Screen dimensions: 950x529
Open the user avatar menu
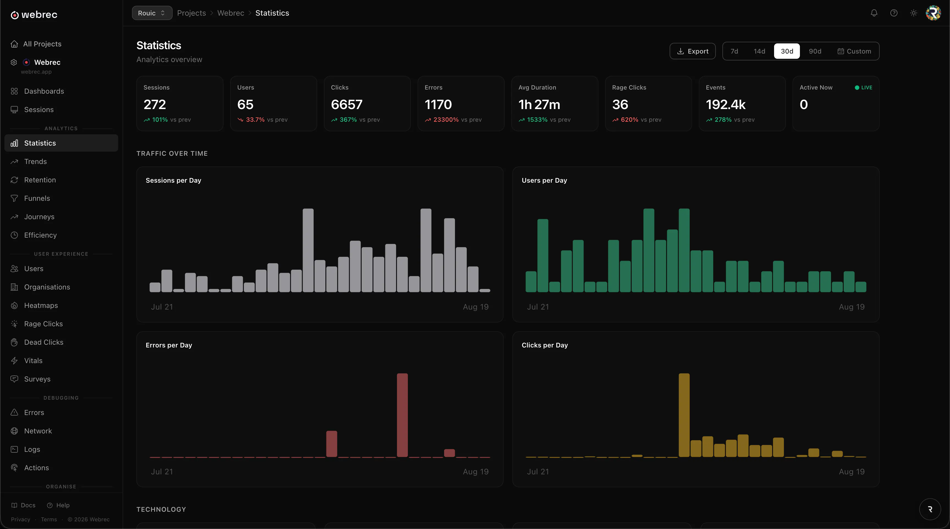click(933, 13)
